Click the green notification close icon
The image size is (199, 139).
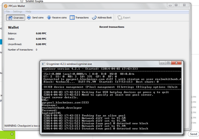[12, 134]
